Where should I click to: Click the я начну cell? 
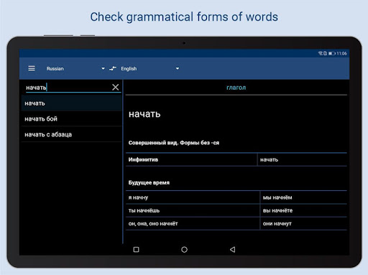[193, 197]
